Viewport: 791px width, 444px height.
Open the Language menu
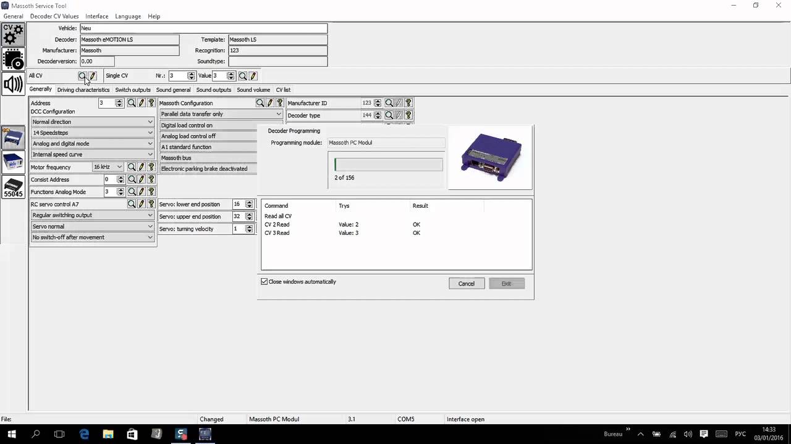[128, 17]
